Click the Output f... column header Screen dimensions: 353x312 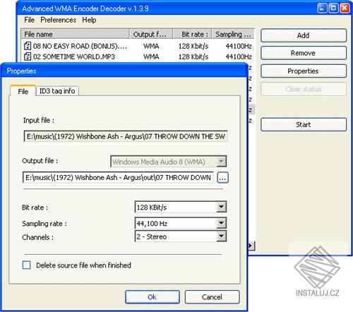151,34
